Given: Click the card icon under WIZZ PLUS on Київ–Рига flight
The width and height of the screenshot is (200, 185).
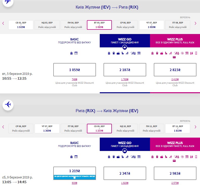Looking at the screenshot, I should [174, 57].
